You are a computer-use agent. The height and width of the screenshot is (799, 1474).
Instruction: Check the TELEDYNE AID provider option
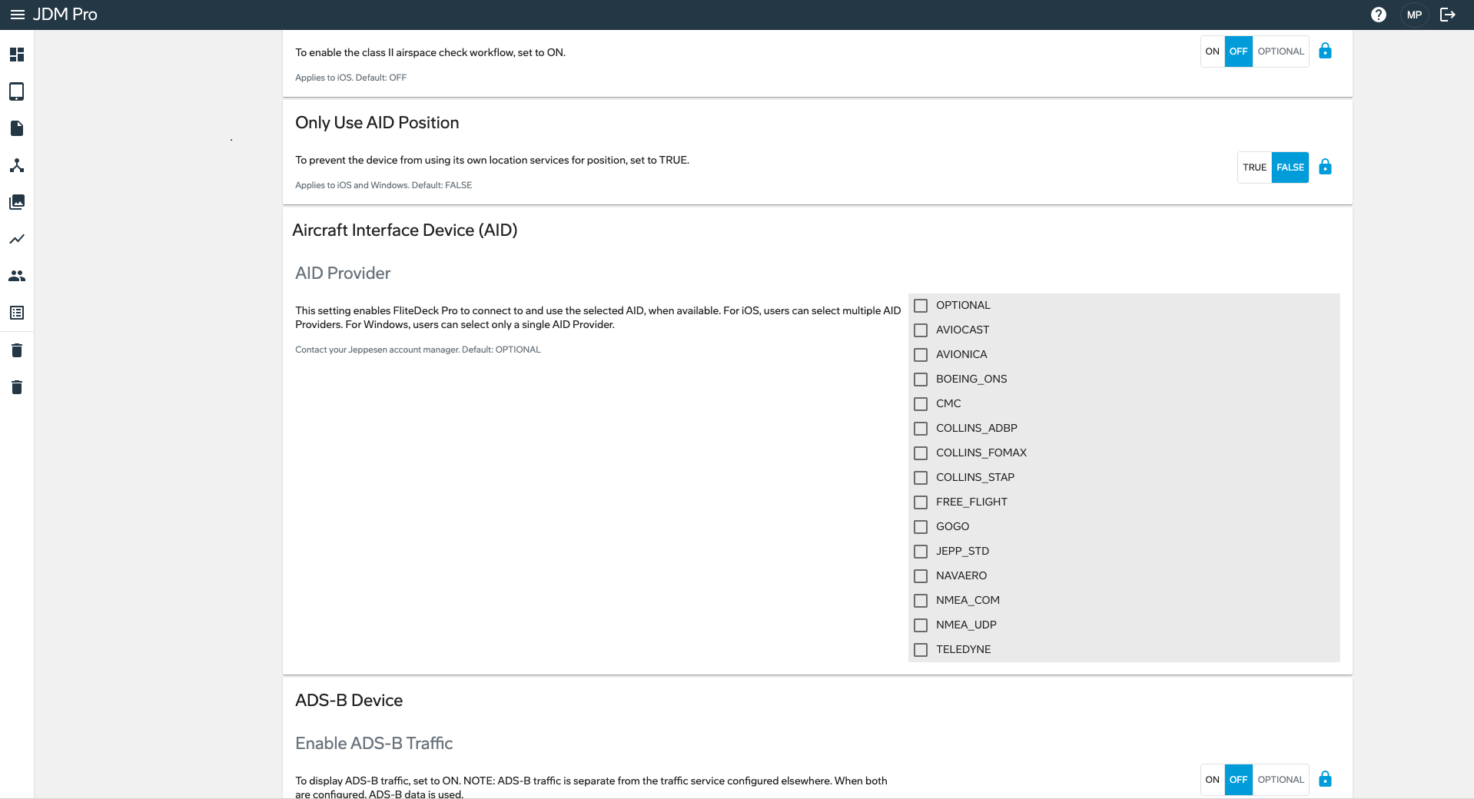921,649
